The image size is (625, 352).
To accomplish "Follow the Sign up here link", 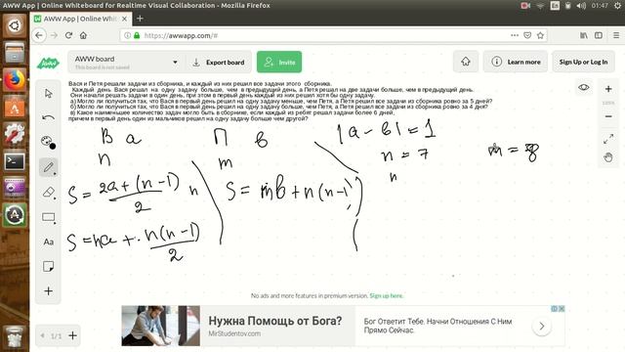I will pos(387,295).
